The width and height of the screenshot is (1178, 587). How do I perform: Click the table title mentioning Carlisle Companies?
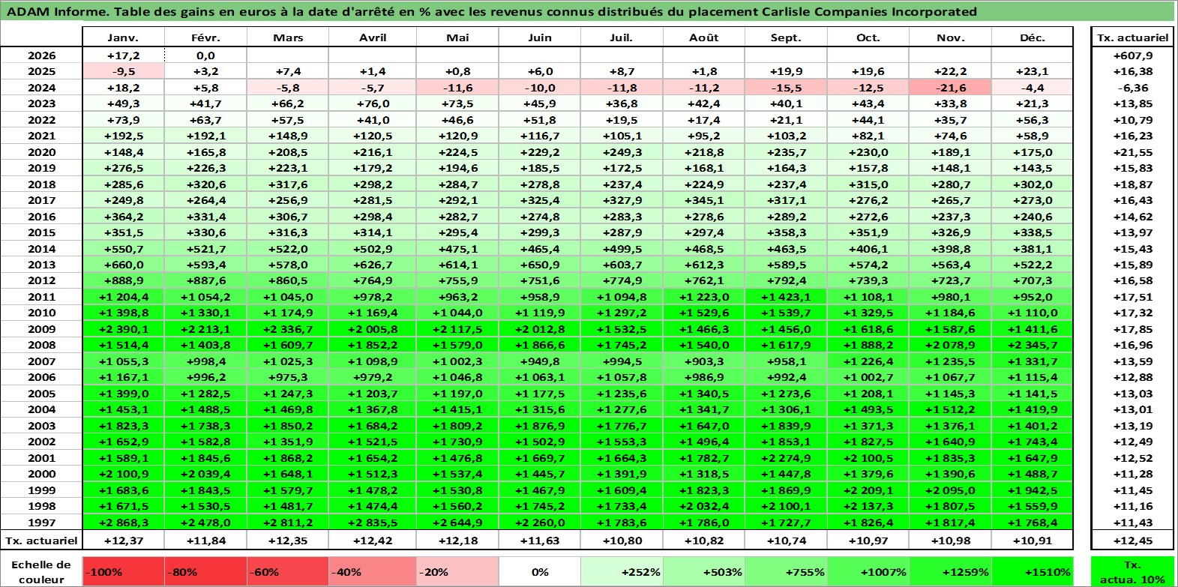click(x=491, y=11)
